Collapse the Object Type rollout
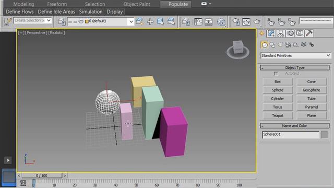334x188 pixels. pyautogui.click(x=294, y=67)
